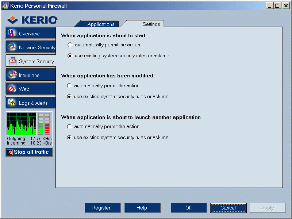The height and width of the screenshot is (219, 292).
Task: Click the 'When application is about to start' heading
Action: [x=103, y=35]
